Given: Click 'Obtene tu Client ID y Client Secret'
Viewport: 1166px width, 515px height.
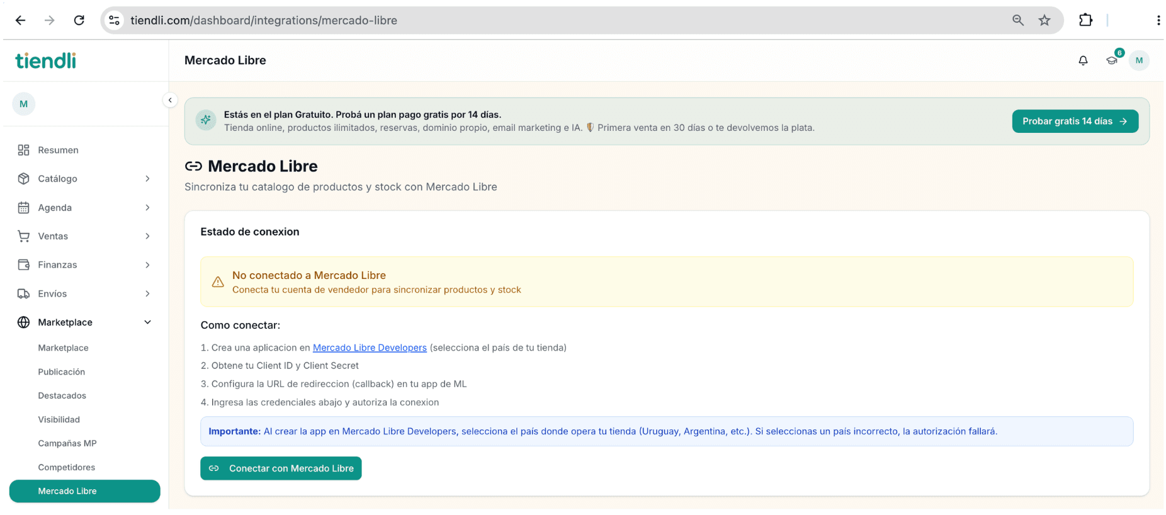Looking at the screenshot, I should (x=285, y=365).
